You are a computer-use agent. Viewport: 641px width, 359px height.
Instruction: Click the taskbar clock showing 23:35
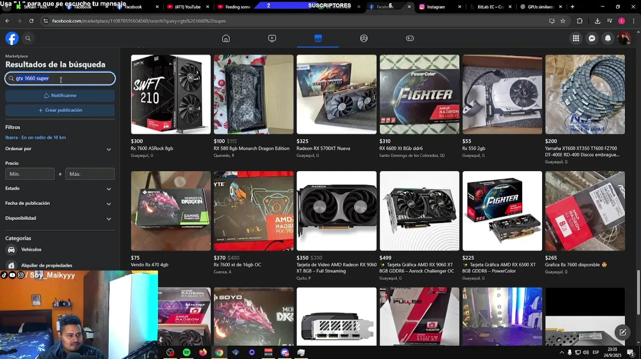click(x=613, y=353)
